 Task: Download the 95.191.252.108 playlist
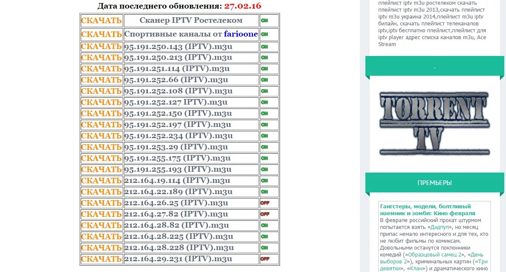(101, 91)
